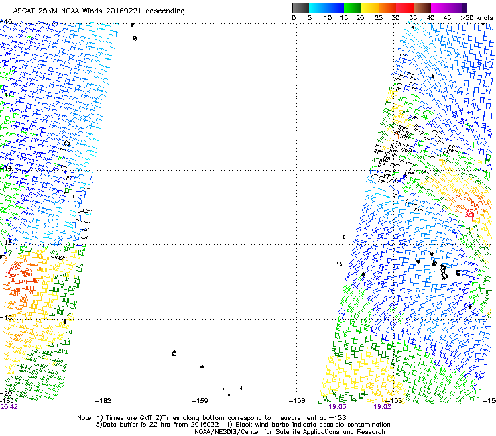Click the '19:03' swath time label
The height and width of the screenshot is (436, 496).
[x=337, y=407]
